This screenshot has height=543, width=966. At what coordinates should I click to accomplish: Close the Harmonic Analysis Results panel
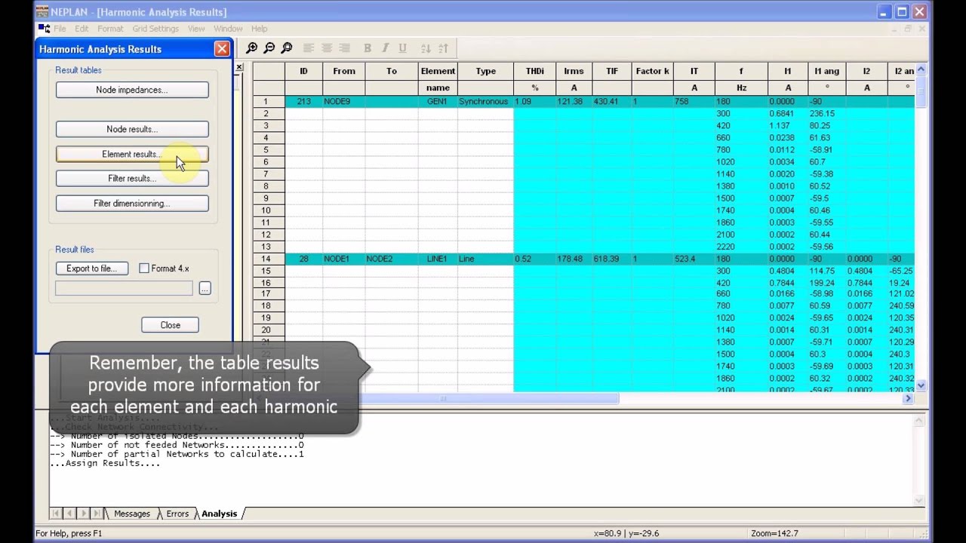222,49
